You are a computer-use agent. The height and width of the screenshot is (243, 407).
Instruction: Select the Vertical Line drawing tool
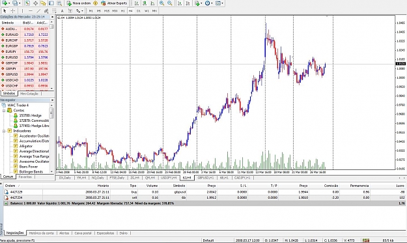22,10
